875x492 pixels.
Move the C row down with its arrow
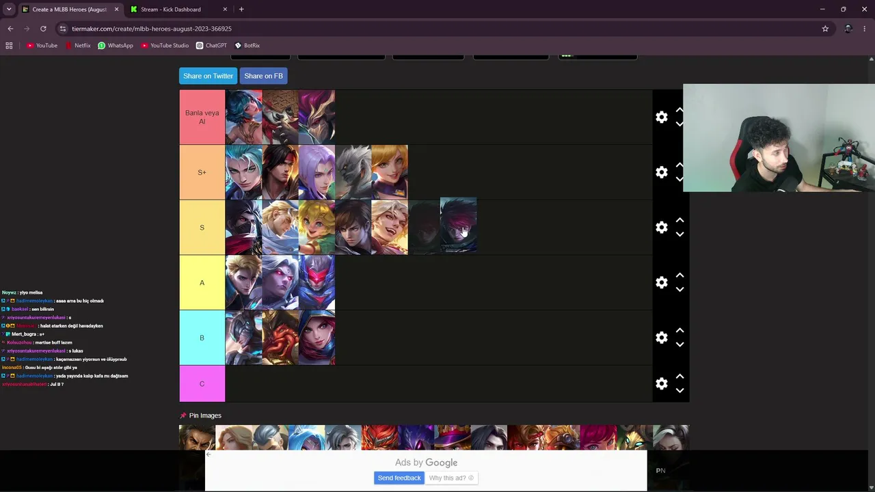tap(679, 391)
